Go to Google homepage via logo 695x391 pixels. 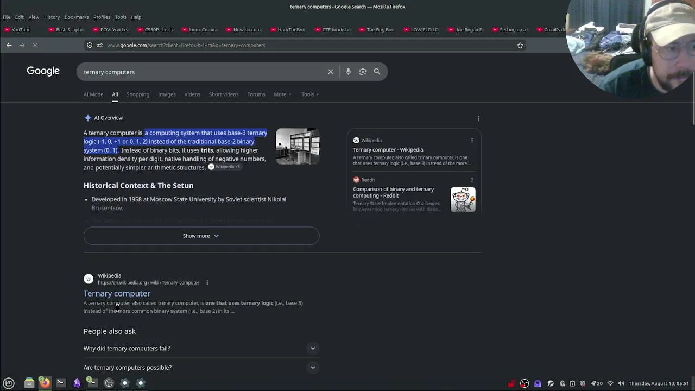pos(43,71)
